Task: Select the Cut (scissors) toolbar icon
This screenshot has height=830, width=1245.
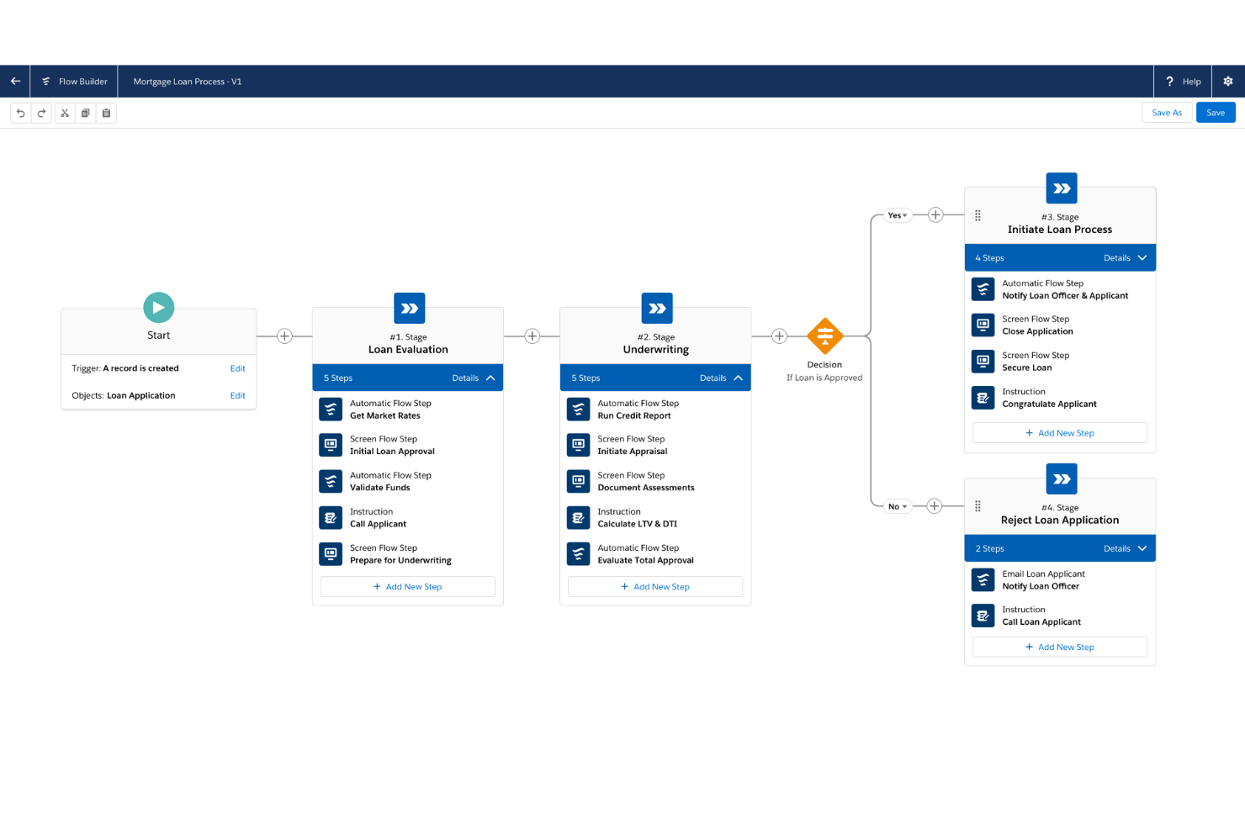Action: (65, 112)
